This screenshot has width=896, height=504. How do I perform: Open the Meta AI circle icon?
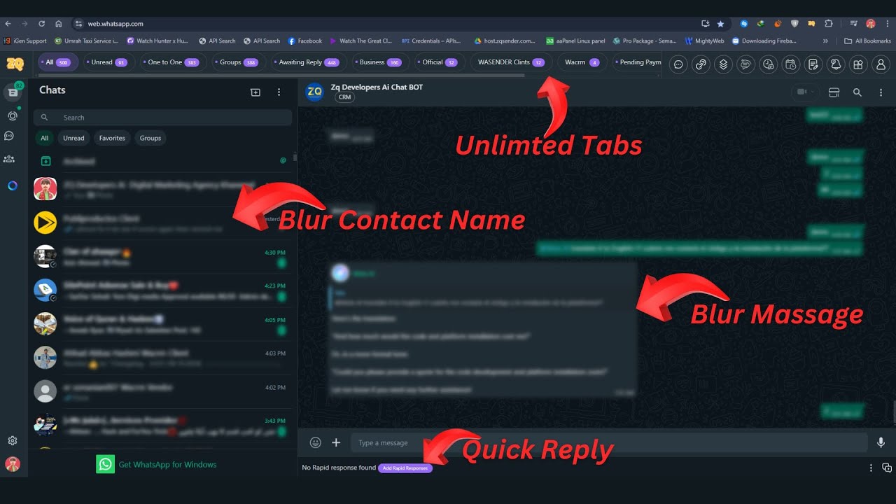[x=13, y=185]
